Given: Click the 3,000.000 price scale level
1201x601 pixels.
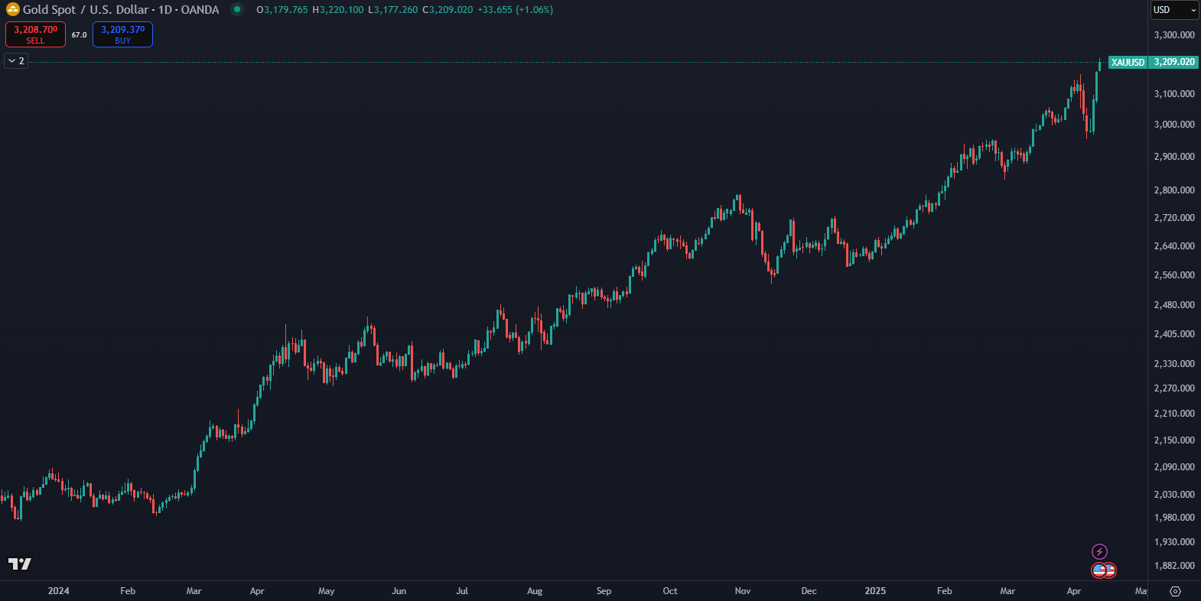Looking at the screenshot, I should point(1173,125).
